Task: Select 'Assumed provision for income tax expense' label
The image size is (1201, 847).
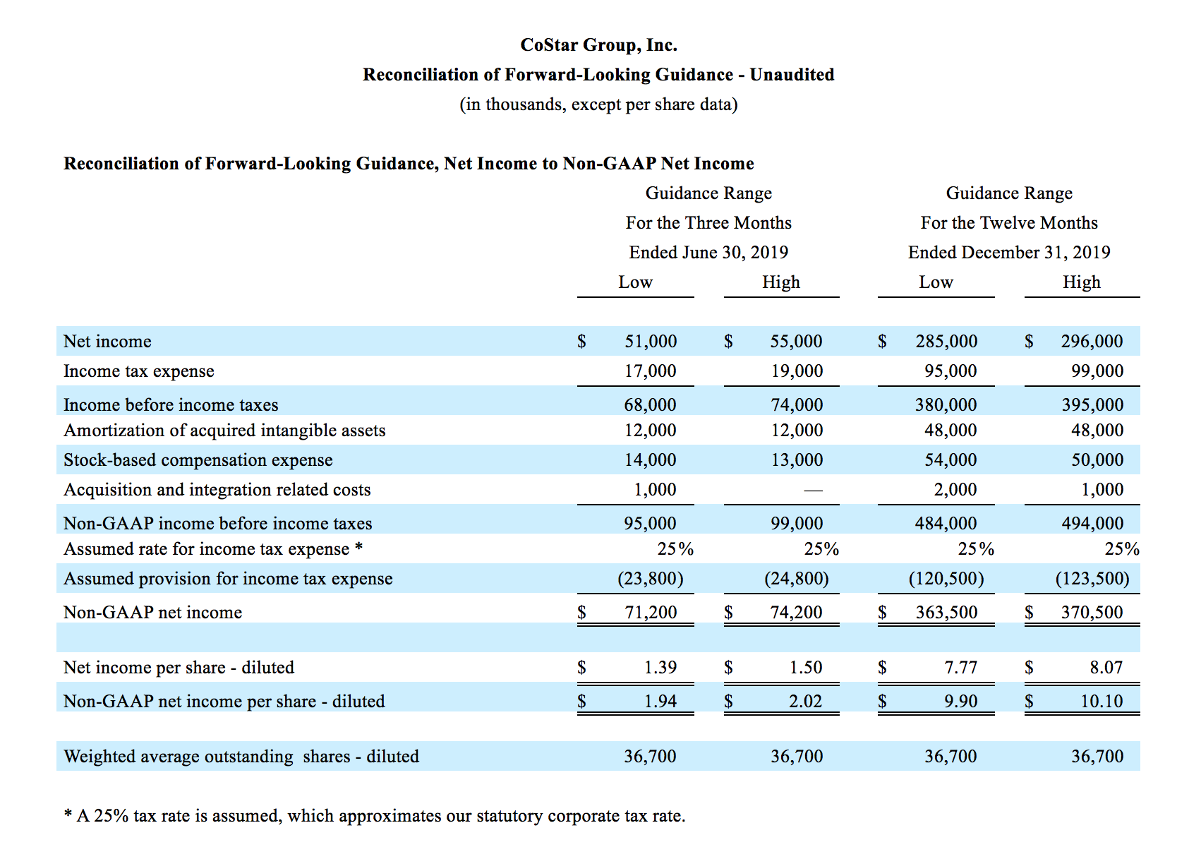Action: coord(228,579)
